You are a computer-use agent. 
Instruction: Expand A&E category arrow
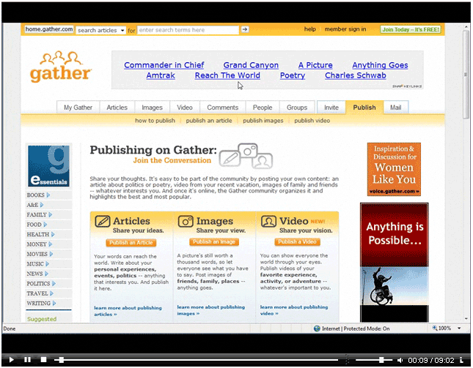click(42, 205)
